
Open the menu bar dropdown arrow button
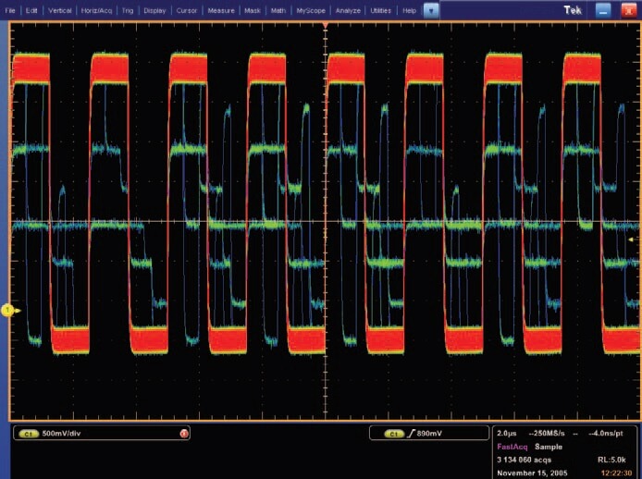pos(431,9)
